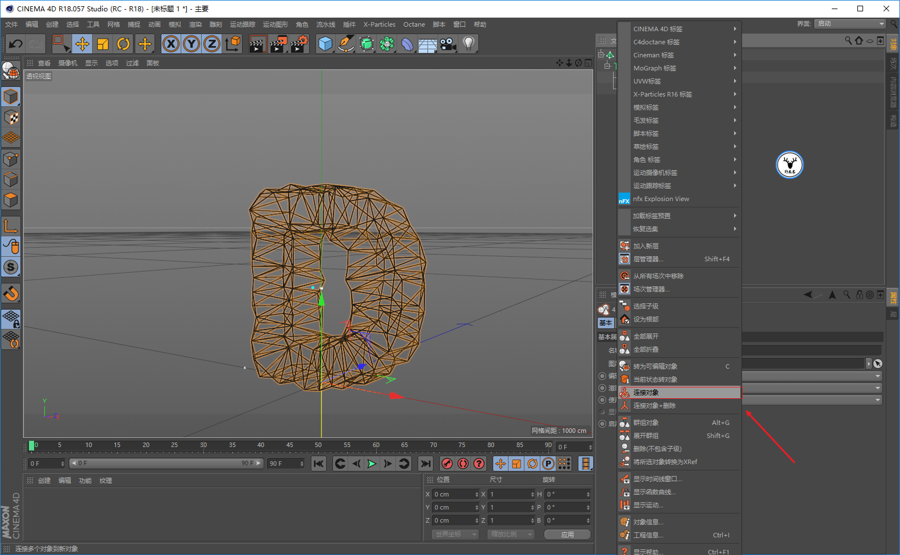Toggle X axis lock

(x=170, y=44)
